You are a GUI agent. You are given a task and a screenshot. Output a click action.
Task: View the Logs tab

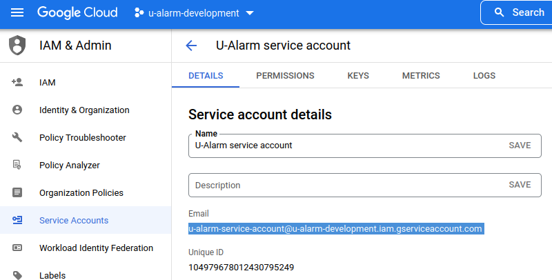click(x=484, y=76)
